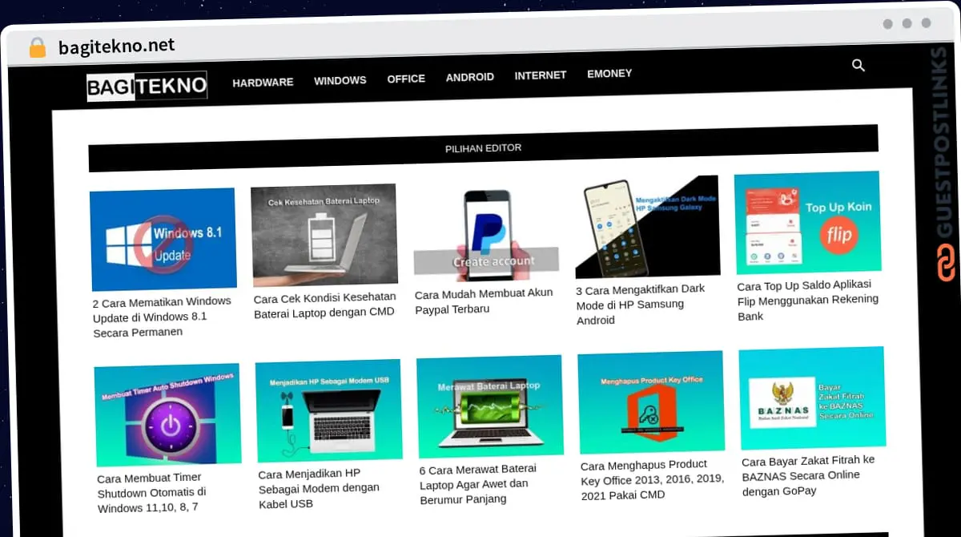961x537 pixels.
Task: Read 'Cara Membuat Timer Shutdown Otomatis' article
Action: pyautogui.click(x=152, y=492)
